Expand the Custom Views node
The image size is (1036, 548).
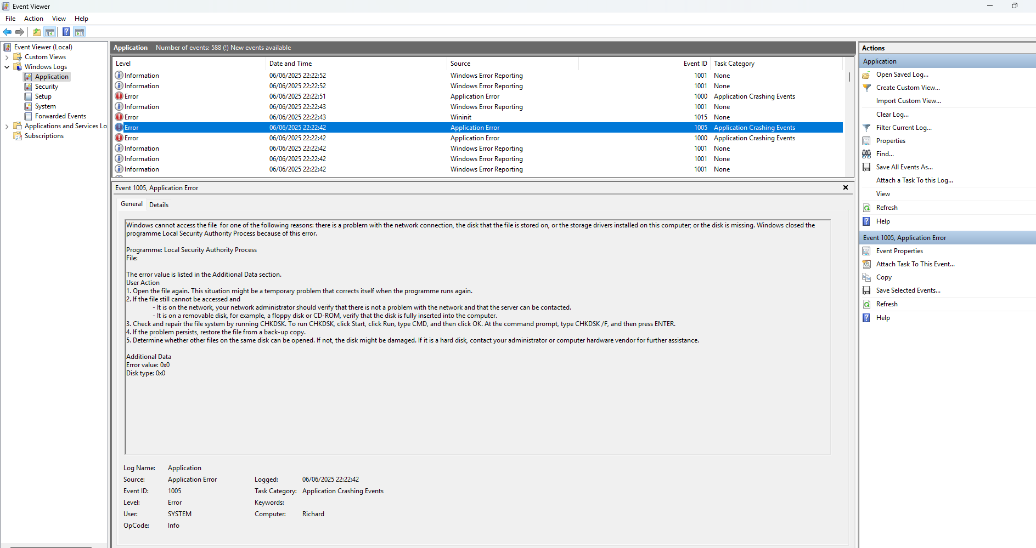click(7, 57)
